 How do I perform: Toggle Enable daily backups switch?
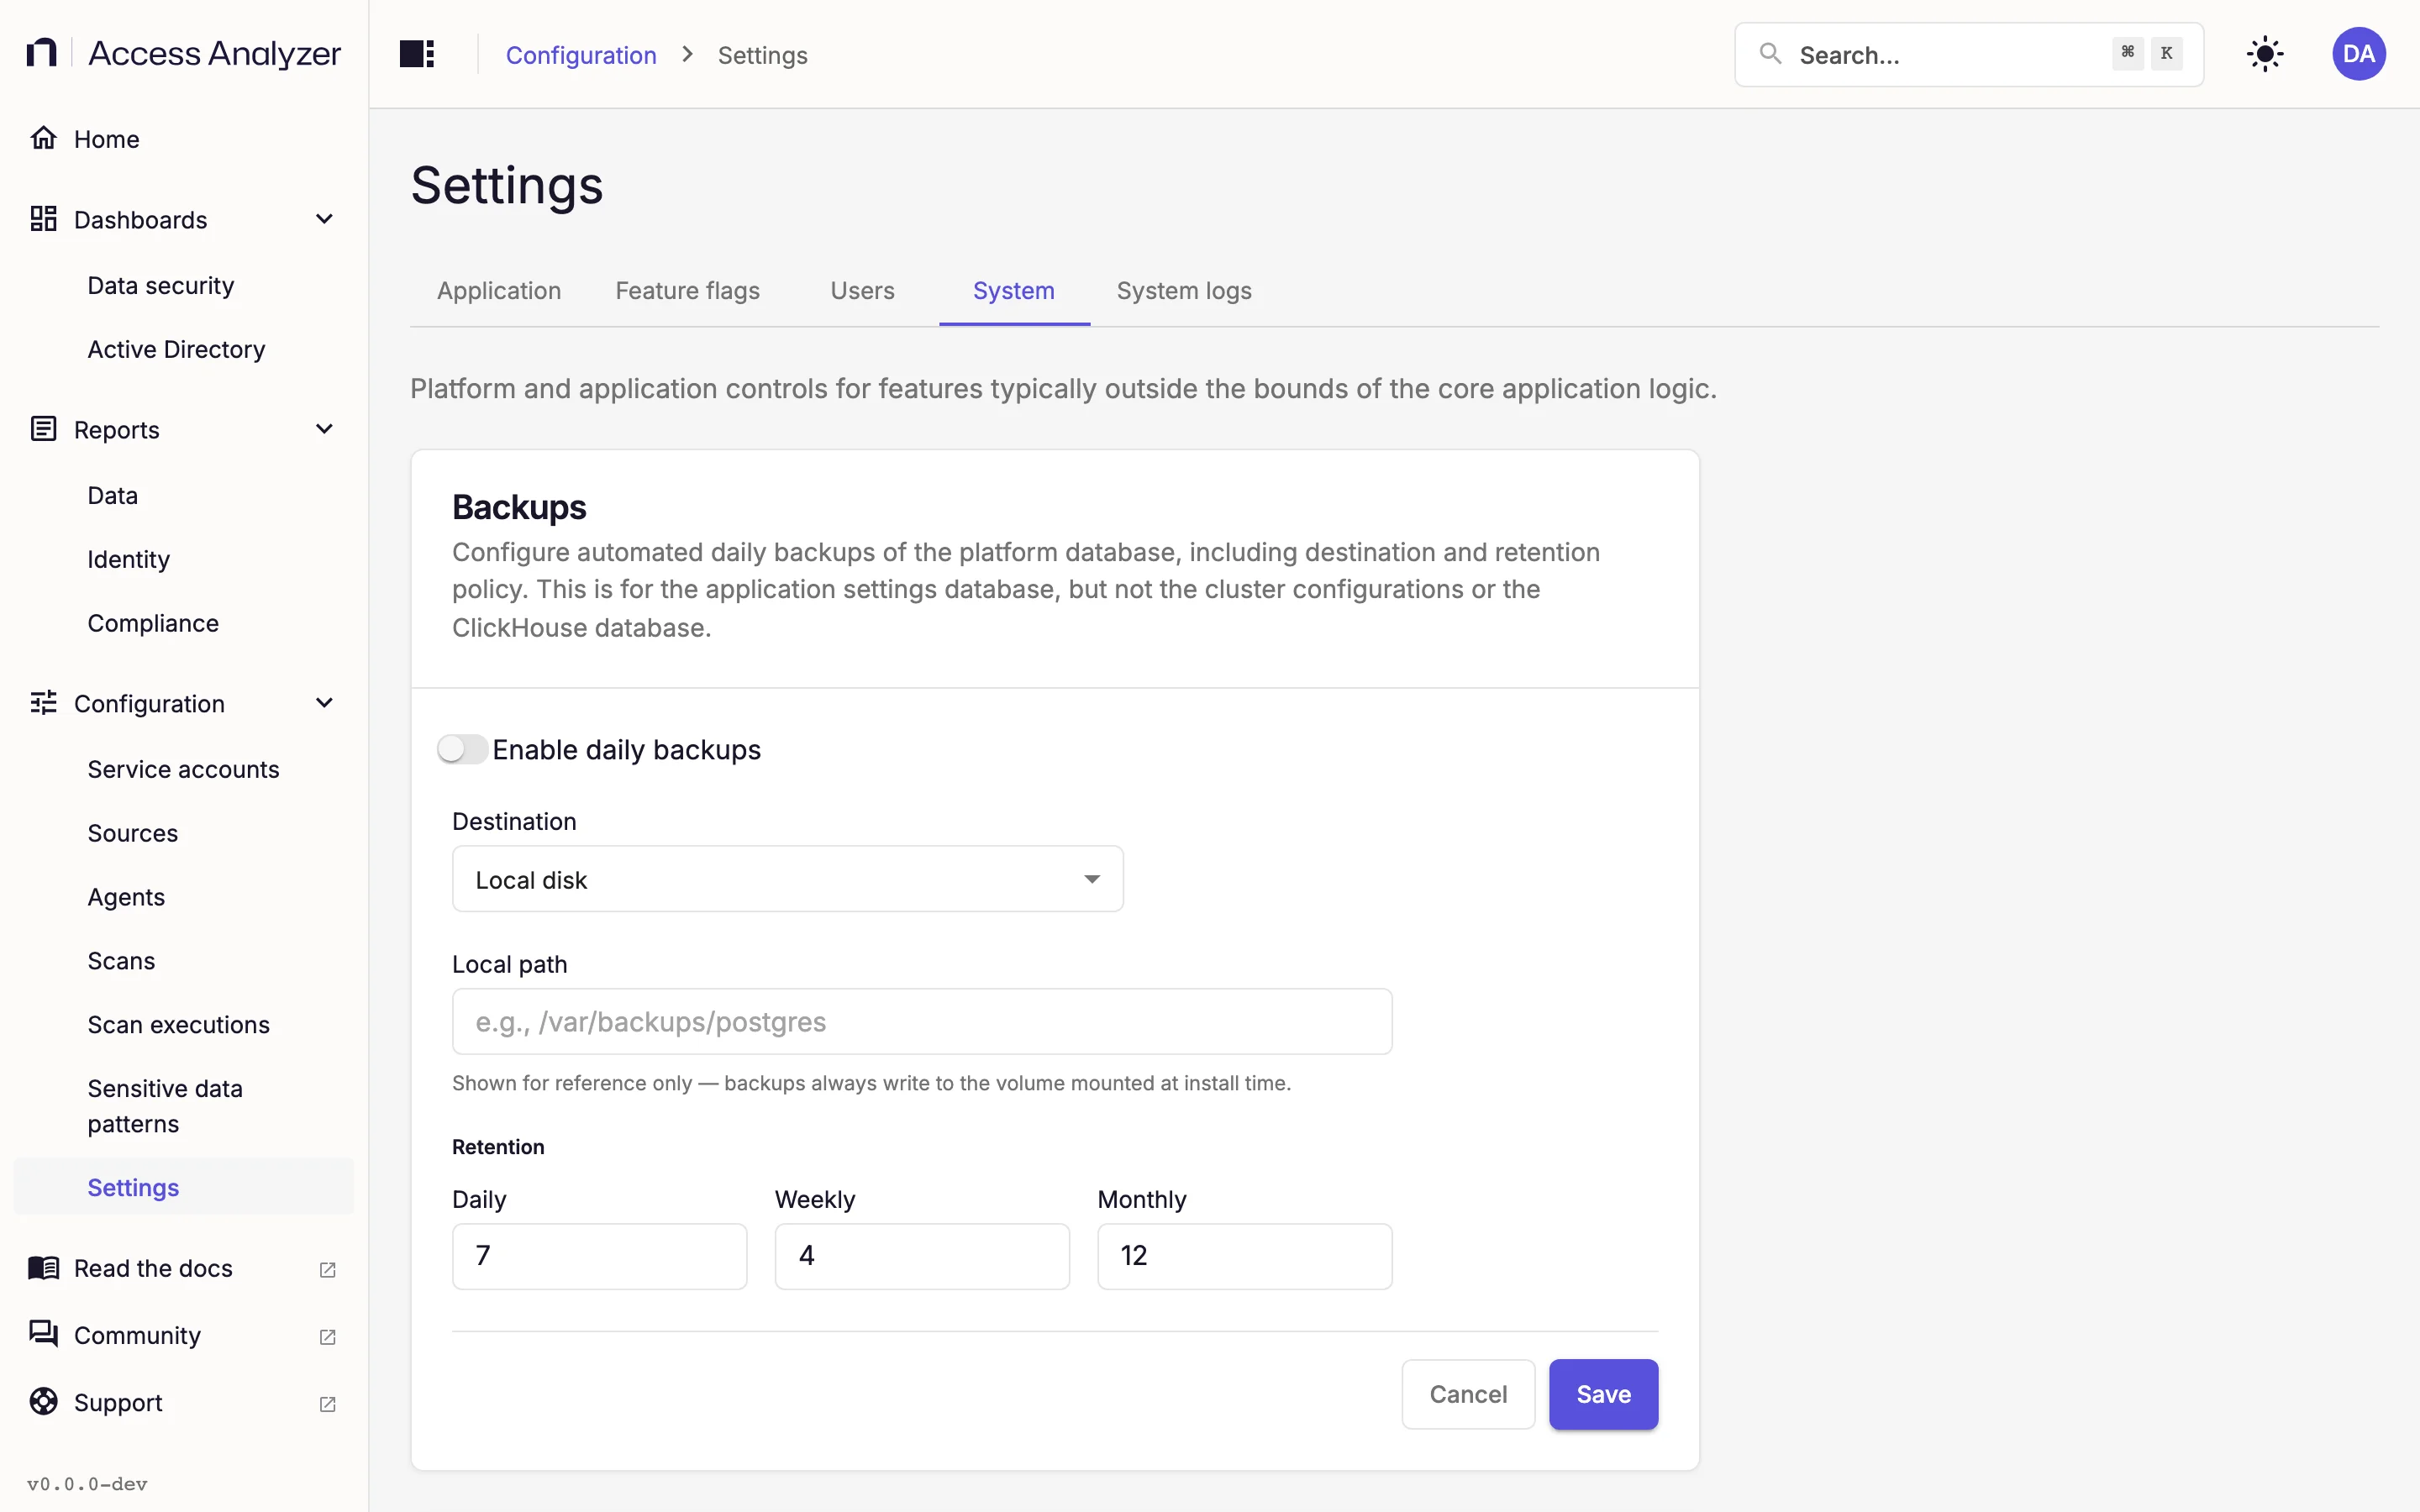point(463,749)
